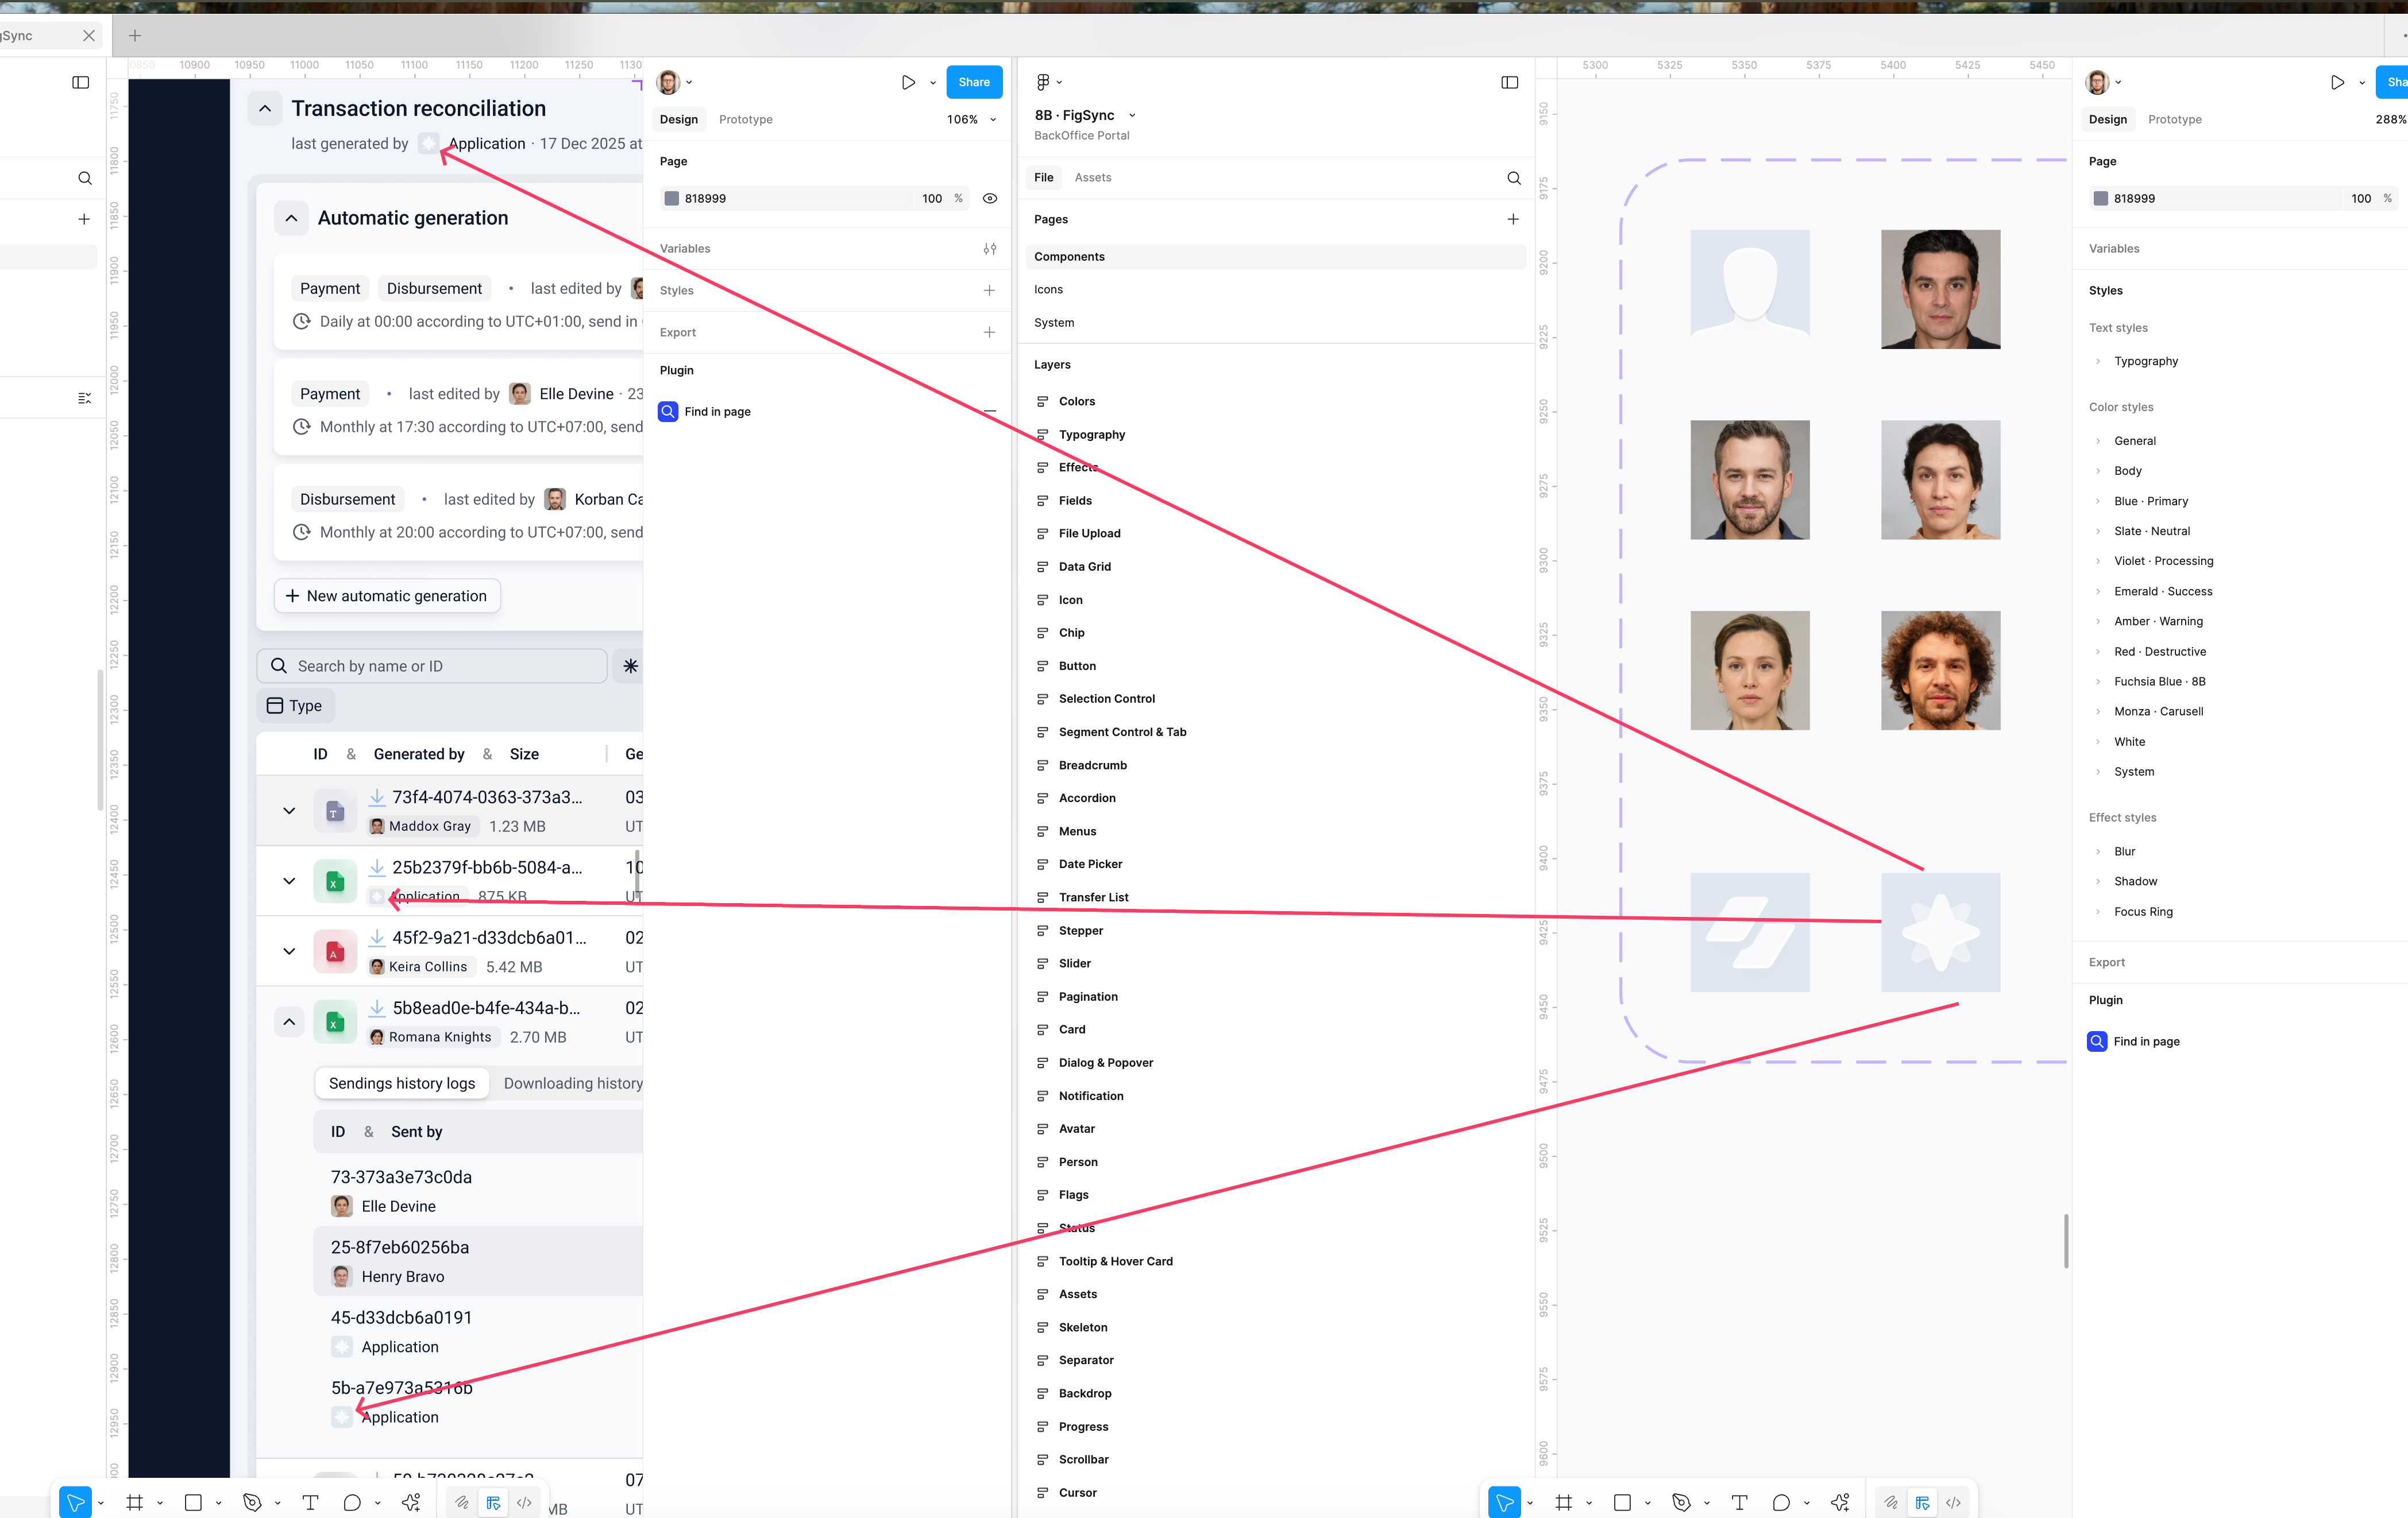
Task: Add a style in the 106% zoom Design panel
Action: tap(989, 291)
